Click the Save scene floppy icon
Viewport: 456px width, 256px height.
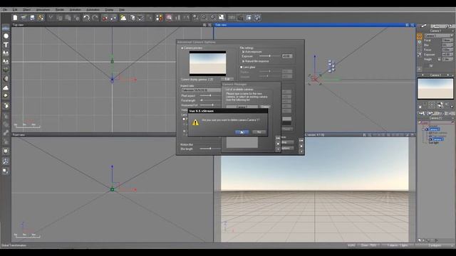[x=32, y=18]
